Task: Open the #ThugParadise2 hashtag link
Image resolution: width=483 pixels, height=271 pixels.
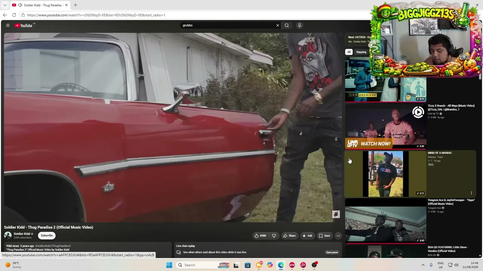Action: (x=61, y=246)
